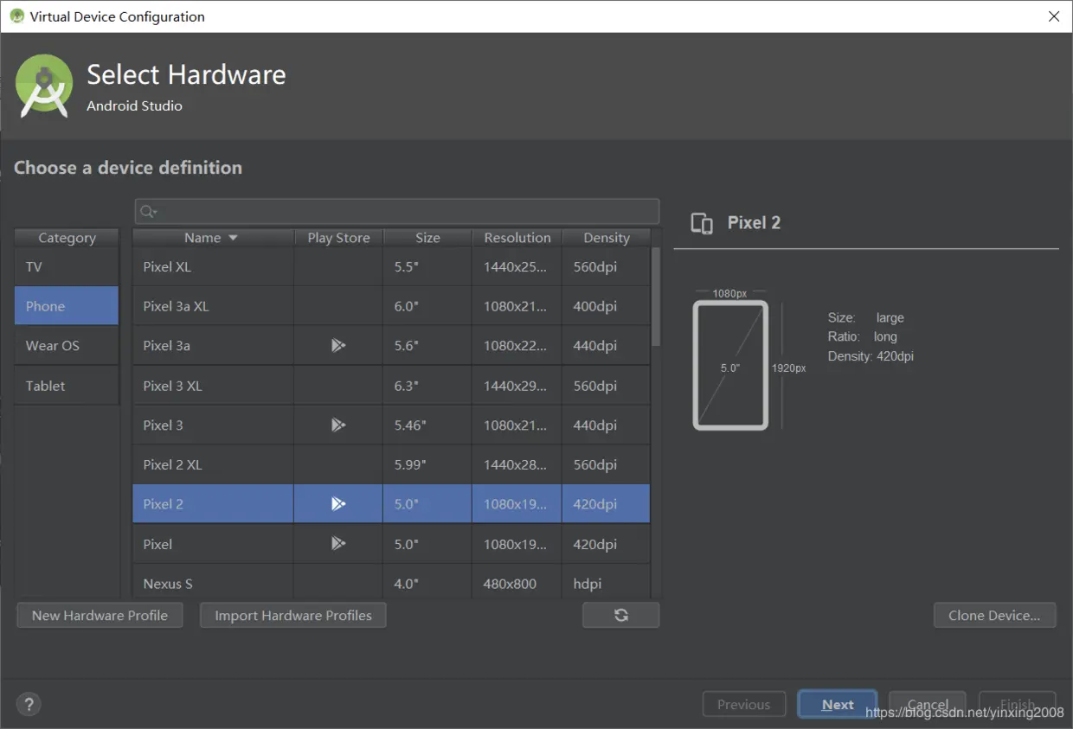Click the Category list header
Screen dimensions: 1073x729
(x=67, y=238)
